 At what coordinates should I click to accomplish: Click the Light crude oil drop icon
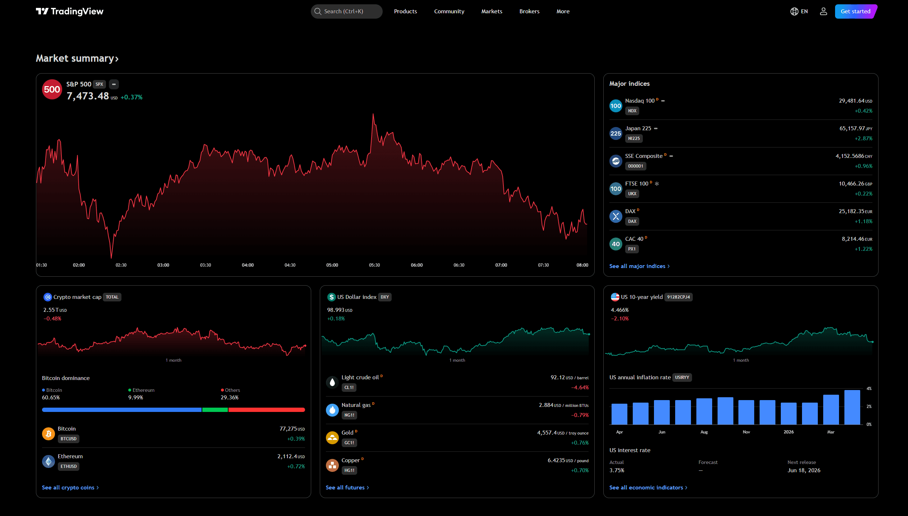pos(332,383)
